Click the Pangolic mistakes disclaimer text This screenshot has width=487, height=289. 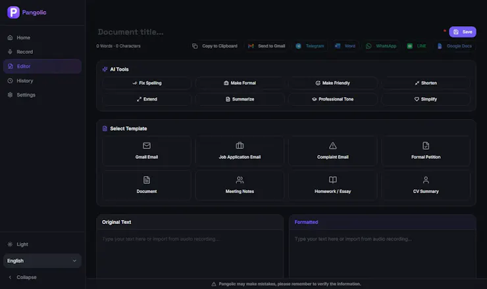tap(290, 284)
